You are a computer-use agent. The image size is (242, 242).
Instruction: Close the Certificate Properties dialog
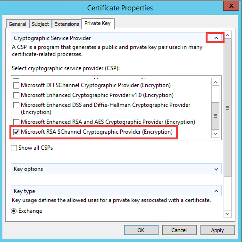click(231, 6)
